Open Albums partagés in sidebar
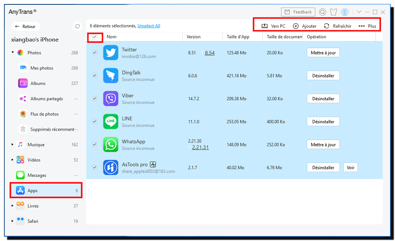Screen dimensions: 395x241 pyautogui.click(x=46, y=99)
